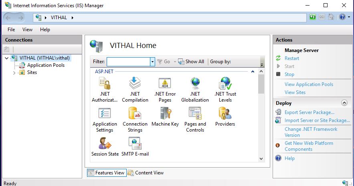Open Machine Key feature

165,117
